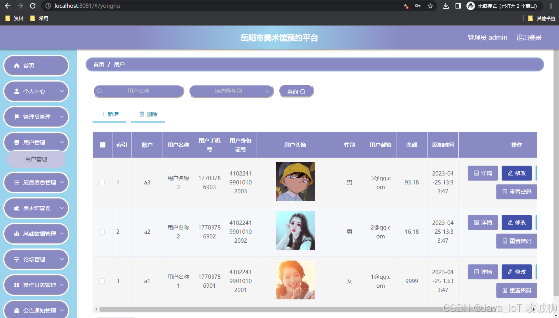Open 详情 for account a2
The image size is (559, 318).
(x=483, y=222)
